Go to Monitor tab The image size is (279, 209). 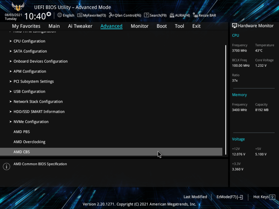click(x=139, y=26)
